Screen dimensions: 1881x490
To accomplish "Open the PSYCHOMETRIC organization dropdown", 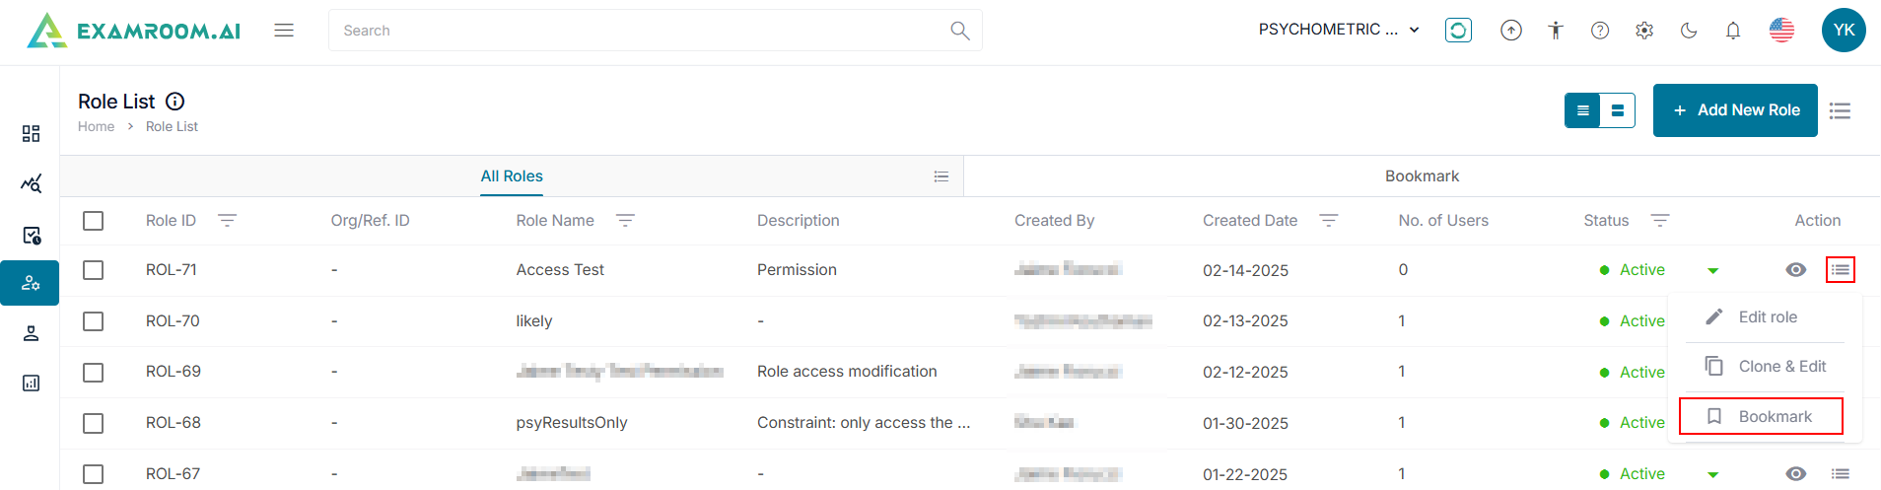I will click(x=1339, y=30).
